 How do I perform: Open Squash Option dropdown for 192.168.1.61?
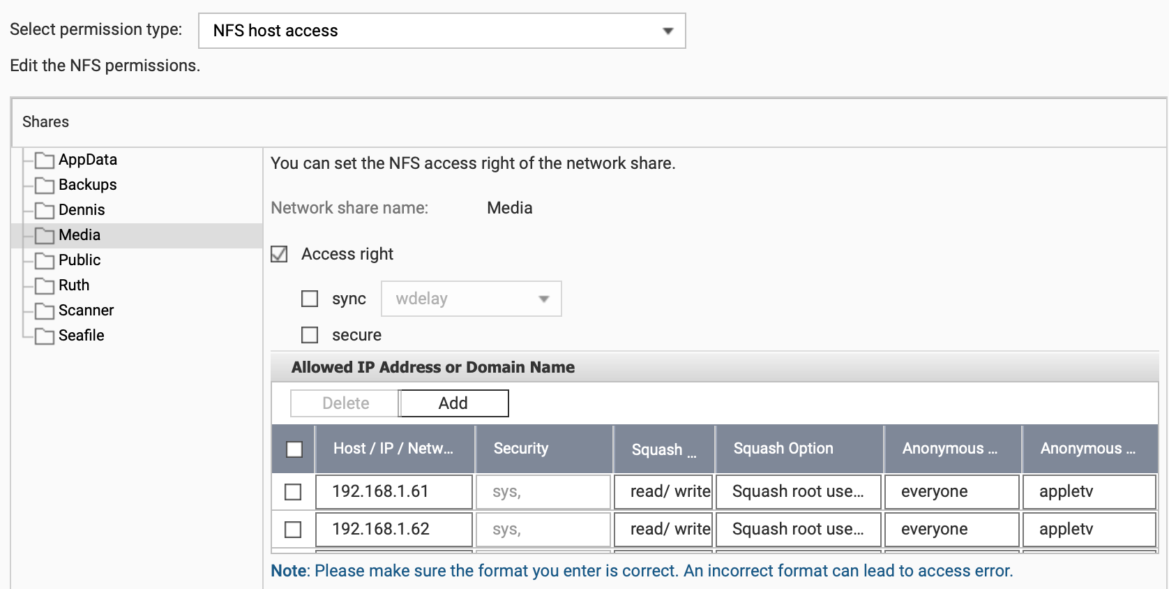799,492
